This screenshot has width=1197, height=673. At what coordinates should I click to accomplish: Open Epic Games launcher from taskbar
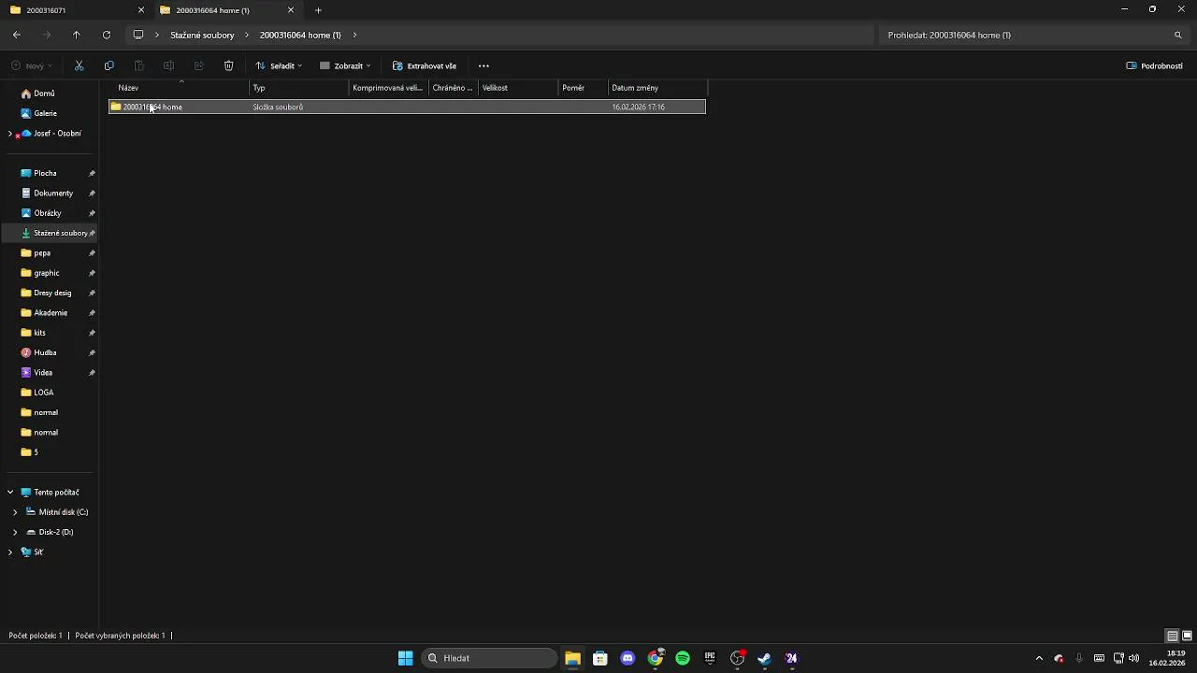(710, 658)
